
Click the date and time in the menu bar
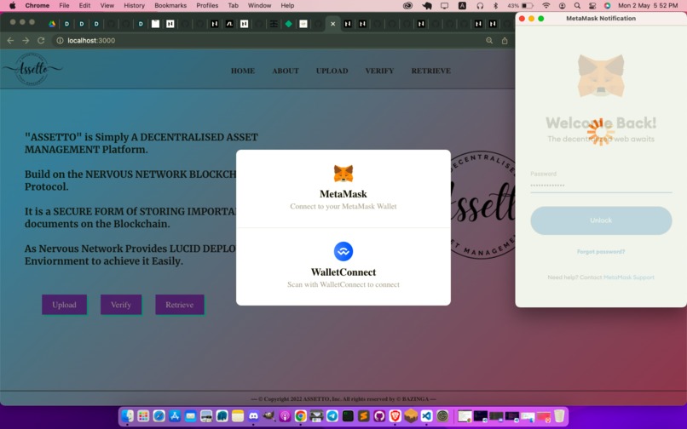pyautogui.click(x=648, y=5)
